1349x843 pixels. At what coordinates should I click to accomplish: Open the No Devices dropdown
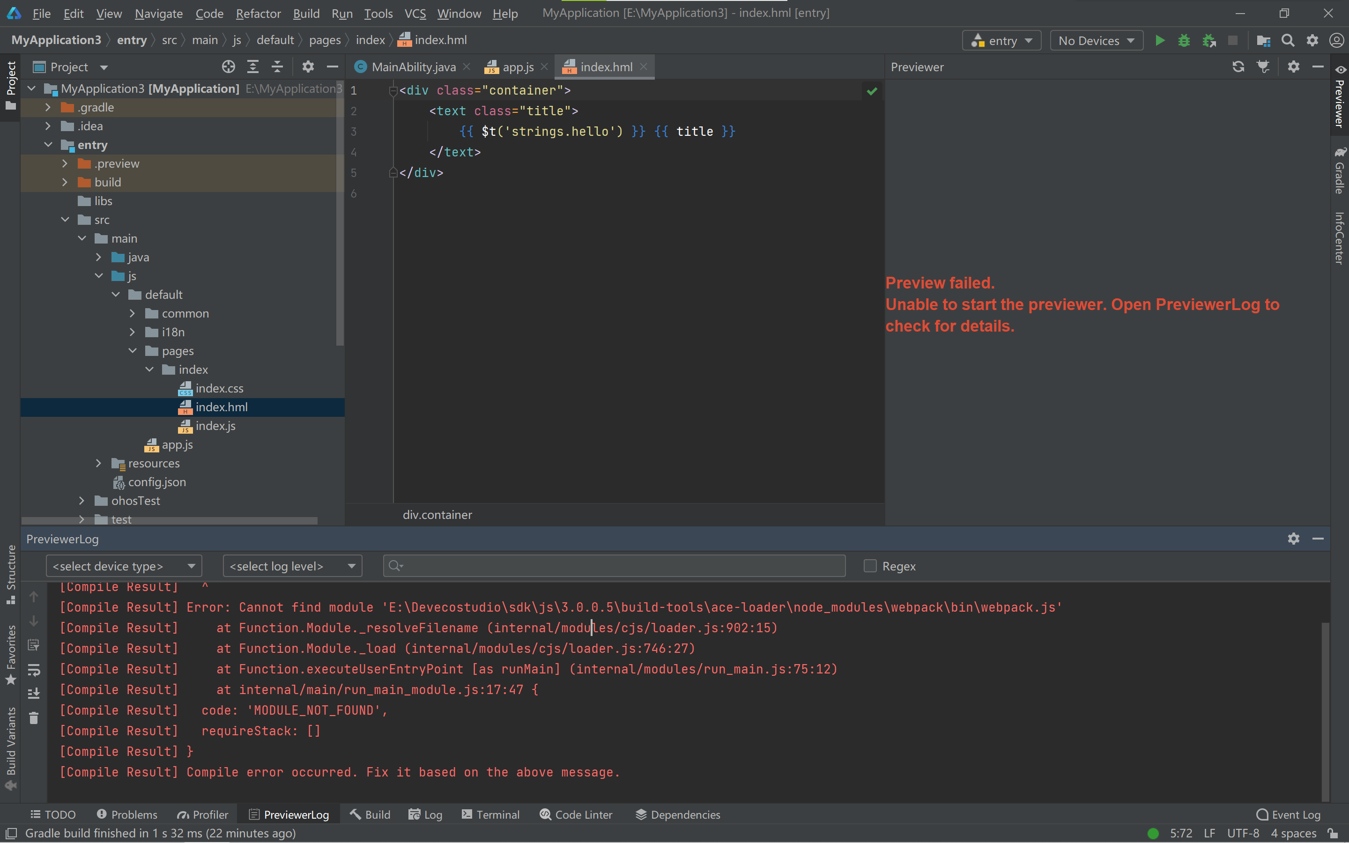[1096, 40]
